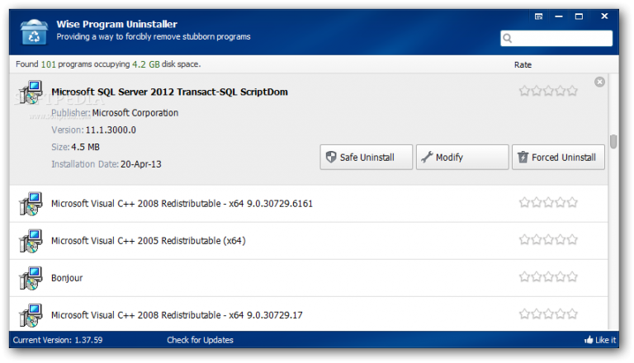
Task: Click the Forced Uninstall button
Action: click(558, 158)
